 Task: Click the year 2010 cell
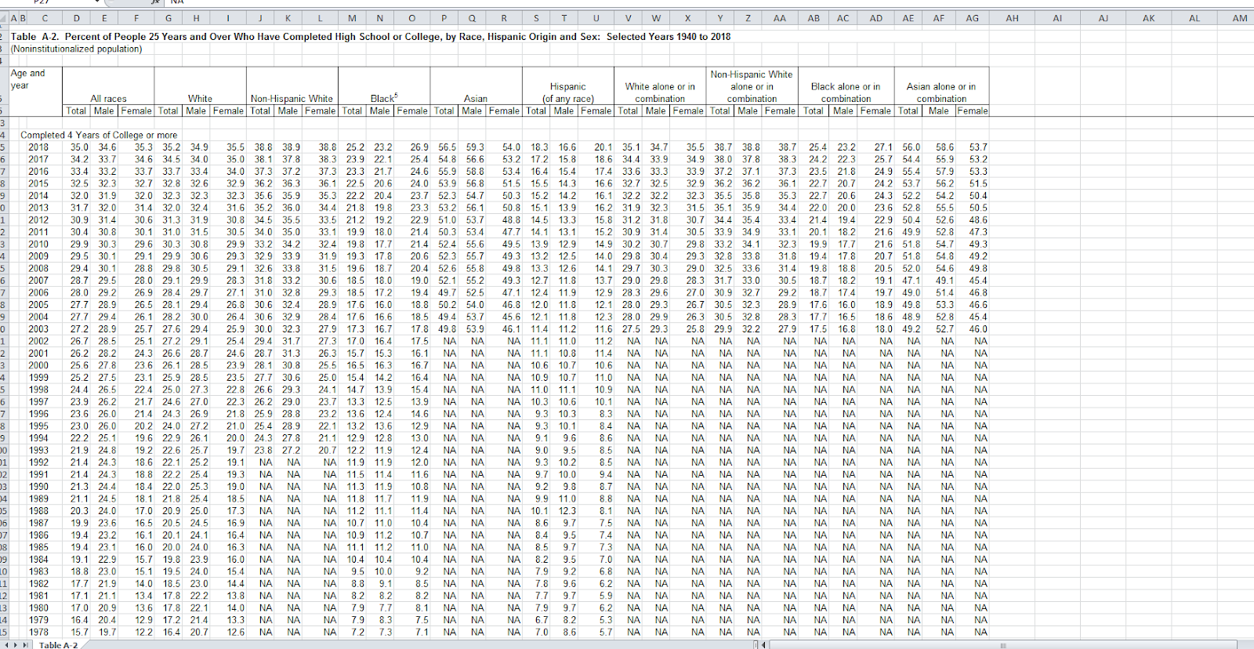point(38,244)
